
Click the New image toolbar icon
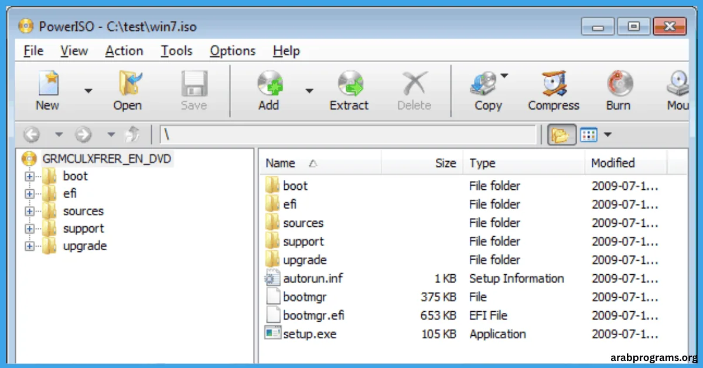click(x=47, y=83)
